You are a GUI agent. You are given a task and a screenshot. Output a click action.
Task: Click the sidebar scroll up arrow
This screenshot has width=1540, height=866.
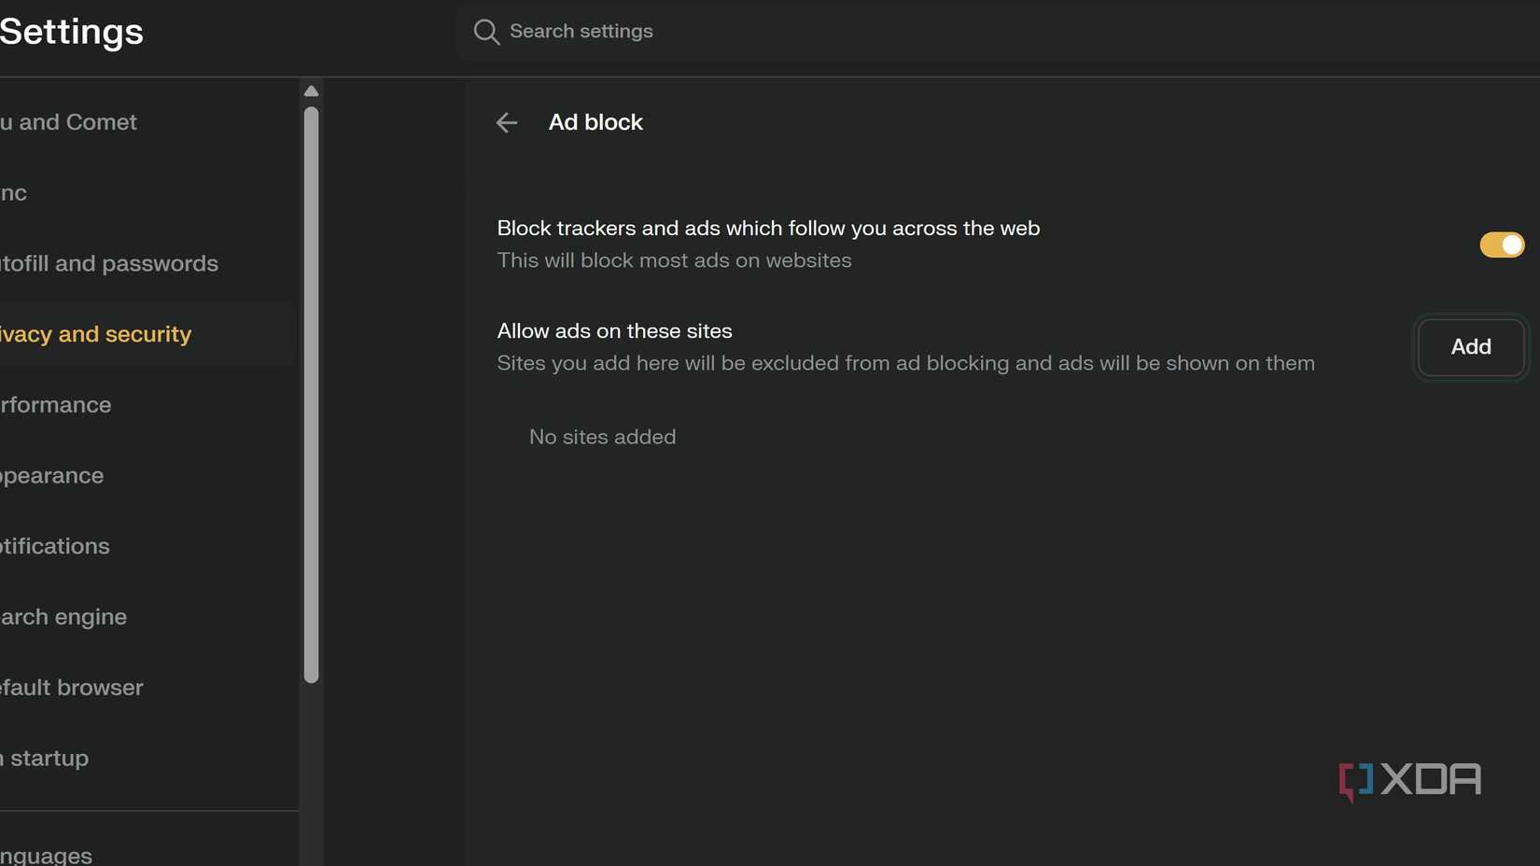pyautogui.click(x=312, y=91)
